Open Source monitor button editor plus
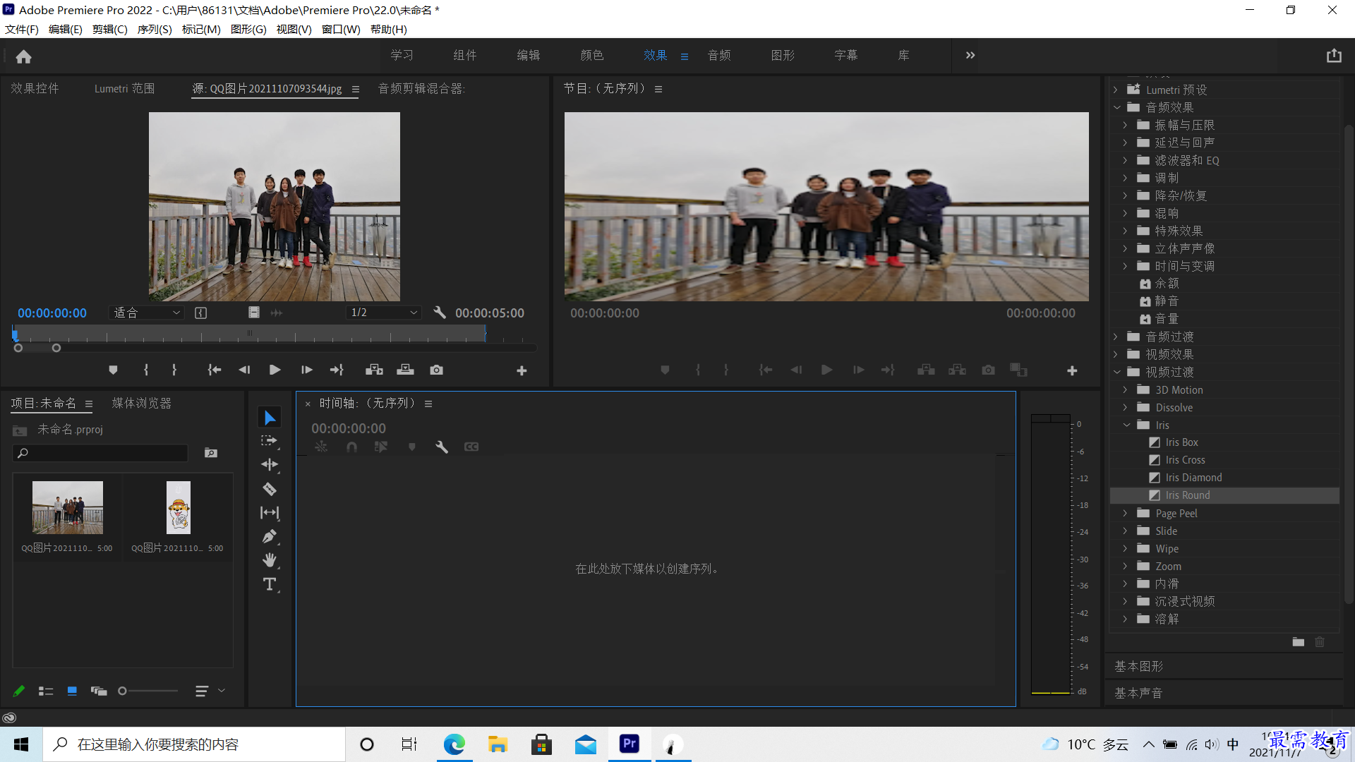The image size is (1355, 762). 522,370
